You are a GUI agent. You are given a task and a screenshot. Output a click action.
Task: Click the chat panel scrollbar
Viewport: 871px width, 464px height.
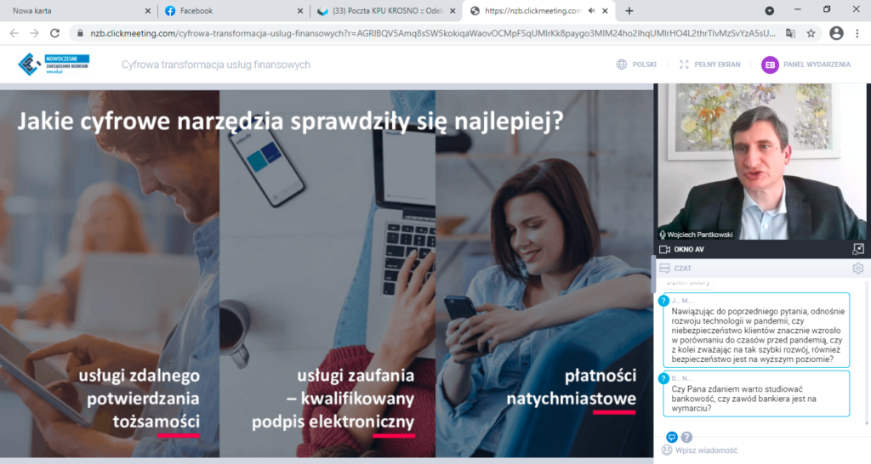867,353
